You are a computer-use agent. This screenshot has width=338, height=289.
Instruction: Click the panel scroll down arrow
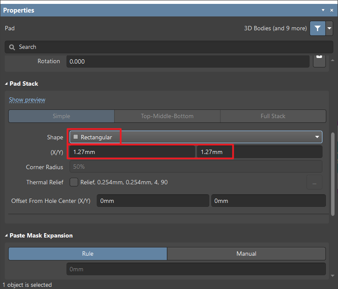(x=333, y=276)
